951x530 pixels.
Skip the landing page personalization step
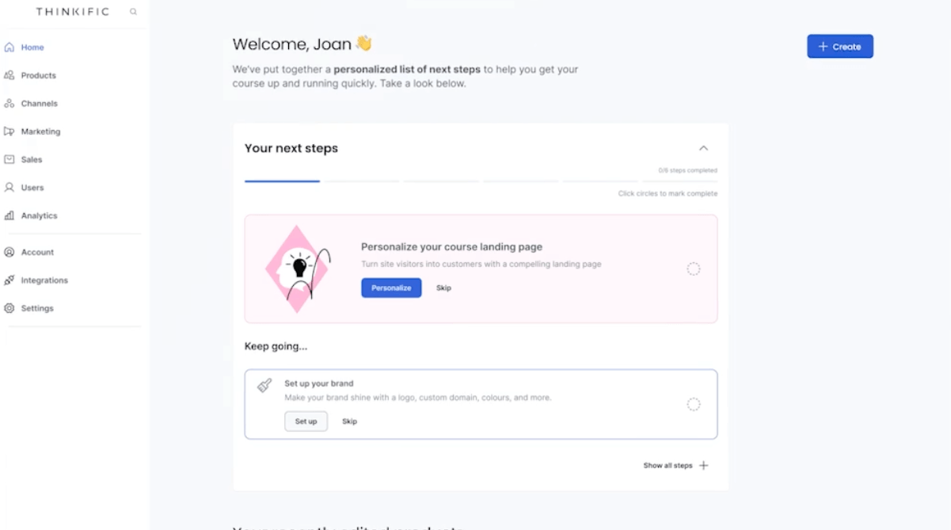(x=443, y=288)
